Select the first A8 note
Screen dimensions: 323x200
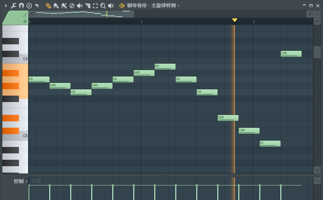coord(39,79)
